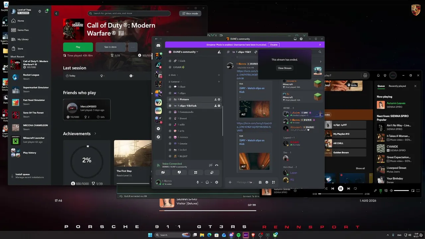Open the gift icon in Discord message bar
Screen dimensions: 425x239
tap(260, 182)
